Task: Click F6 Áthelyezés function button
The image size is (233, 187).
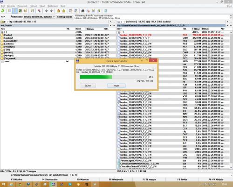Action: tap(116, 180)
